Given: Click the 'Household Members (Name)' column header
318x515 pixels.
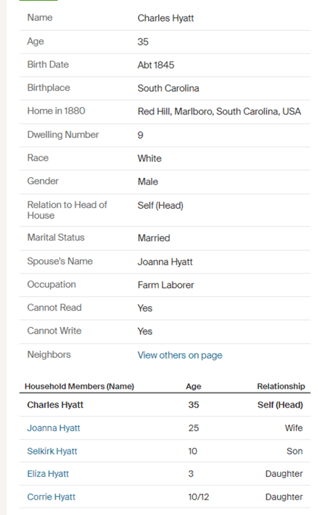Looking at the screenshot, I should pyautogui.click(x=79, y=386).
